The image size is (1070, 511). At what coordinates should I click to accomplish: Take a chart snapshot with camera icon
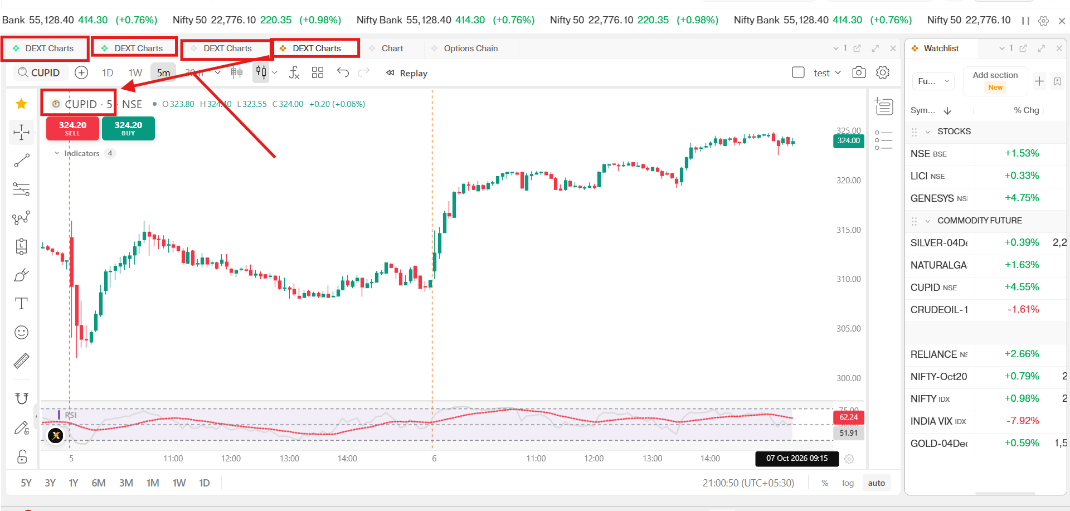tap(859, 72)
